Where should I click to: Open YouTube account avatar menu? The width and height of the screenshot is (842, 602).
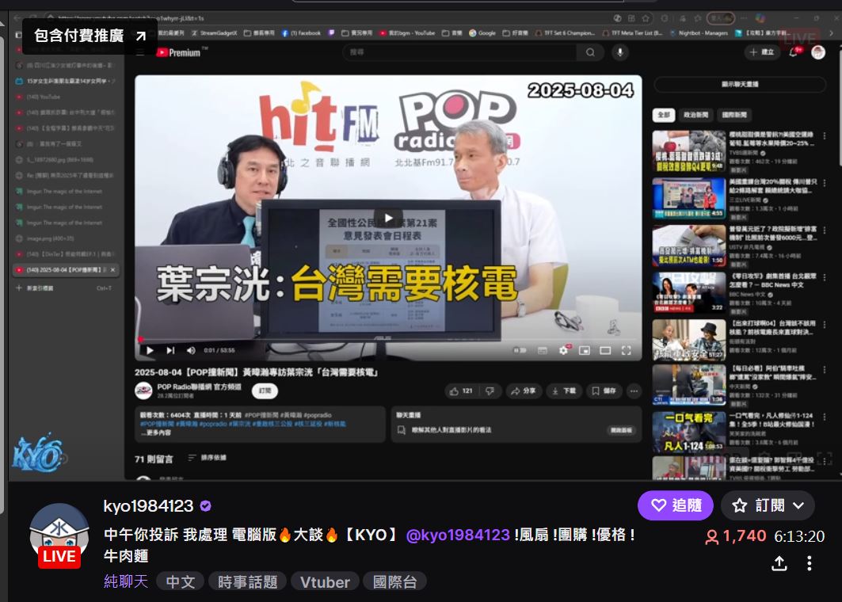pos(817,52)
